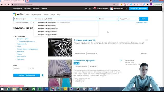
Task: Click the send-page arrow icon in address bar
Action: (x=114, y=4)
